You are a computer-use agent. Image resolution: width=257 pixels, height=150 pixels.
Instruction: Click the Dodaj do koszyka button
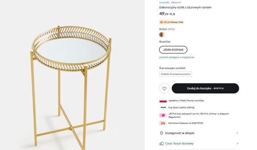tap(205, 88)
